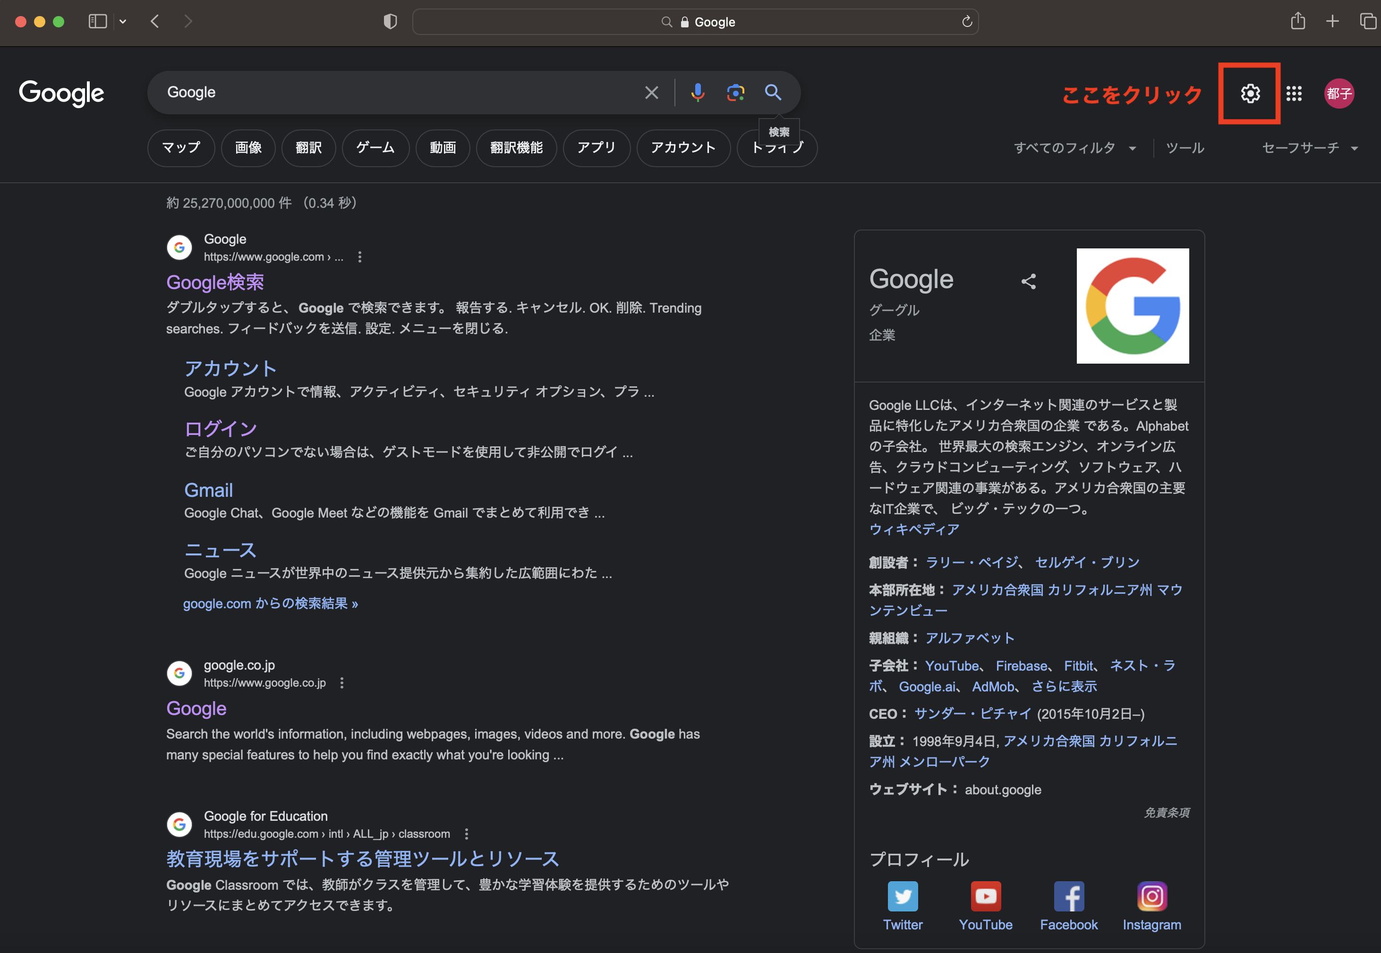This screenshot has height=953, width=1381.
Task: Open Google's YouTube profile icon
Action: point(986,896)
